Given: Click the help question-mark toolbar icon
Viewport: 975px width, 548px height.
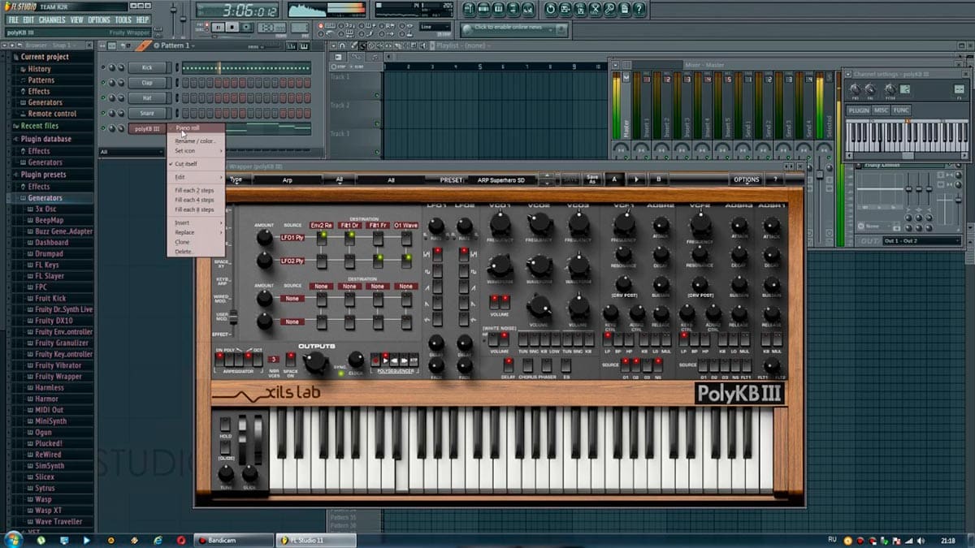Looking at the screenshot, I should tap(639, 9).
